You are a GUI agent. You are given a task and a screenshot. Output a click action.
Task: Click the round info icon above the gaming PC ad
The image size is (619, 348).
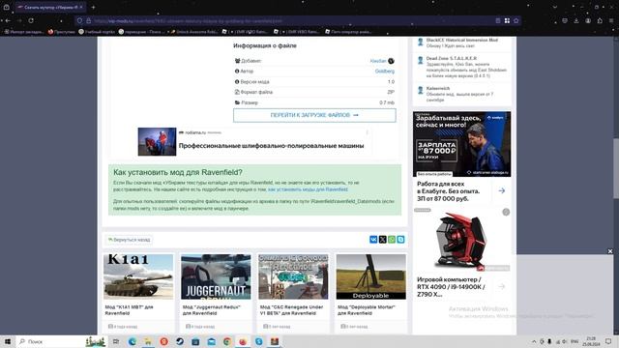click(506, 213)
